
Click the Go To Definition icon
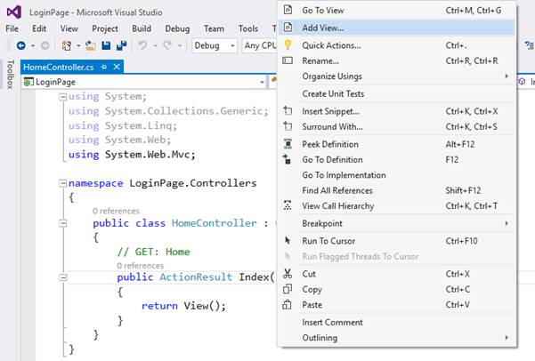[287, 159]
